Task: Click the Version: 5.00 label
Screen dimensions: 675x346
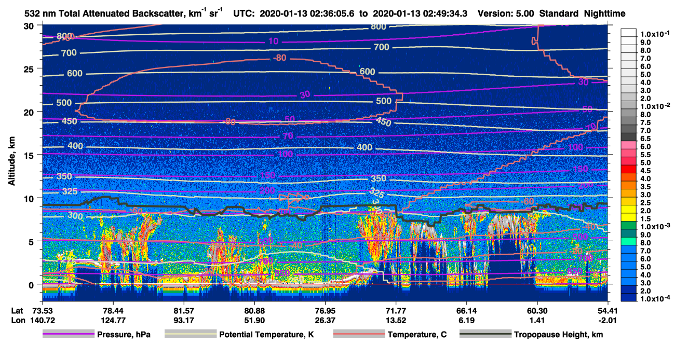Action: (x=505, y=14)
